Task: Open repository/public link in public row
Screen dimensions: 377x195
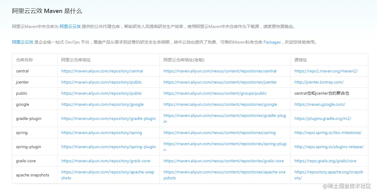Action: point(102,93)
